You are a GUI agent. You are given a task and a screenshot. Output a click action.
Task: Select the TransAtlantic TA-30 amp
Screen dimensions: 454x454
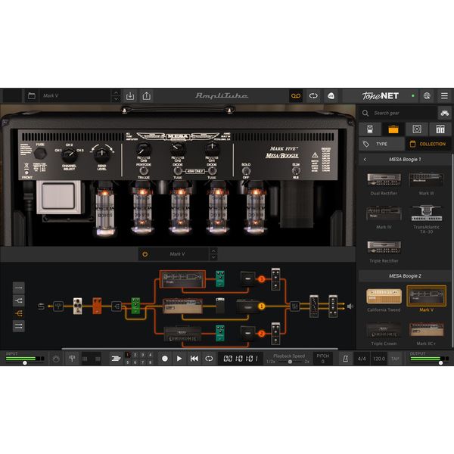[426, 219]
